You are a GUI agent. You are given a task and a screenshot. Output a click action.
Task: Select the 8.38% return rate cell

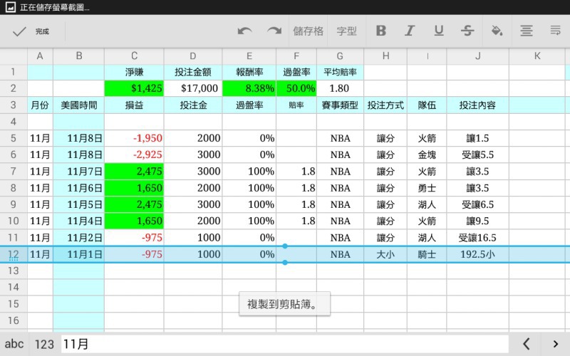pyautogui.click(x=249, y=88)
